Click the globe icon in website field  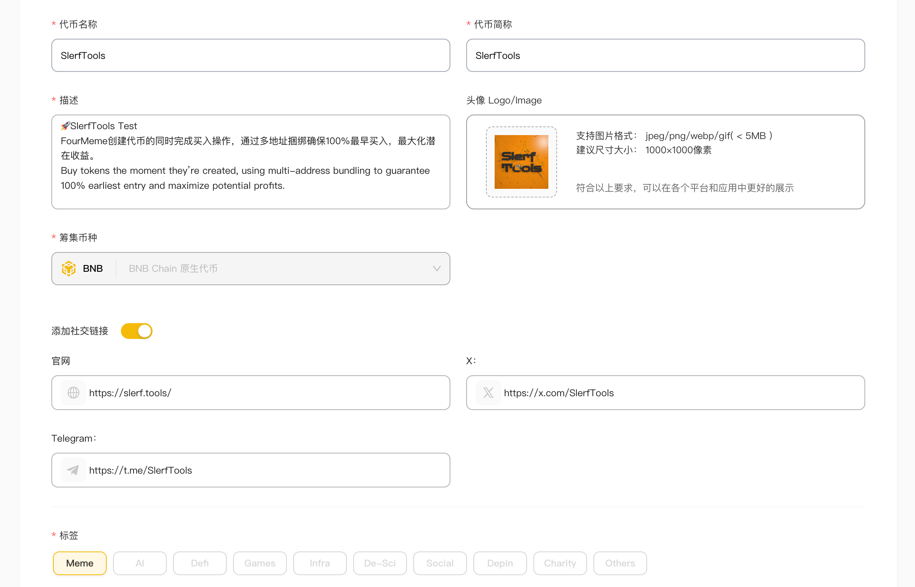[73, 393]
